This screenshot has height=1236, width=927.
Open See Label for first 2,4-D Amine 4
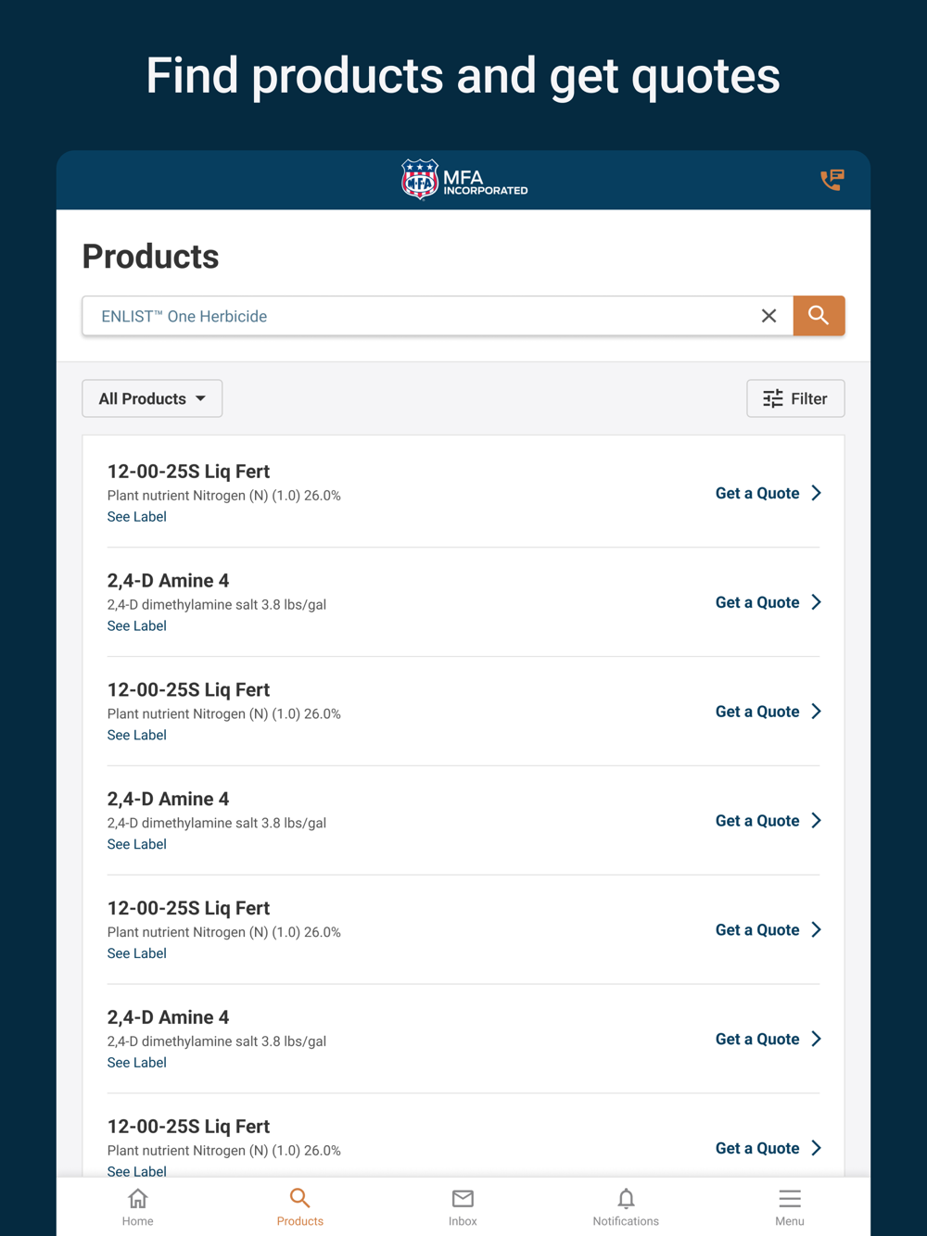coord(137,626)
